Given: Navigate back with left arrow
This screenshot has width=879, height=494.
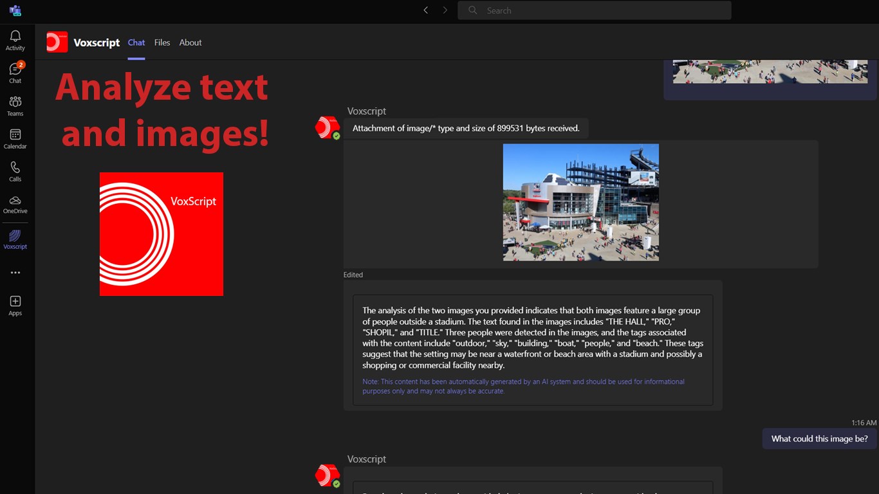Looking at the screenshot, I should [426, 10].
